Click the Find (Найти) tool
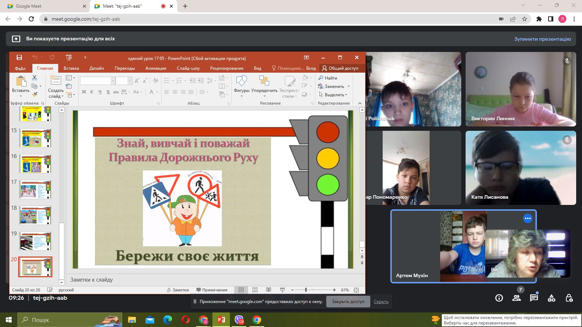Image resolution: width=582 pixels, height=327 pixels. pos(328,78)
